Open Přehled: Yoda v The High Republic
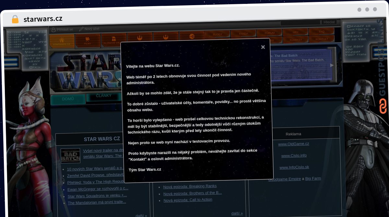This screenshot has width=389, height=217. (96, 182)
